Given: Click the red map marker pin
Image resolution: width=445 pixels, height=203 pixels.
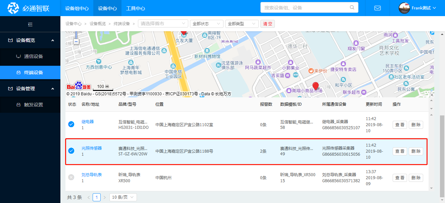Looking at the screenshot, I should [x=315, y=86].
